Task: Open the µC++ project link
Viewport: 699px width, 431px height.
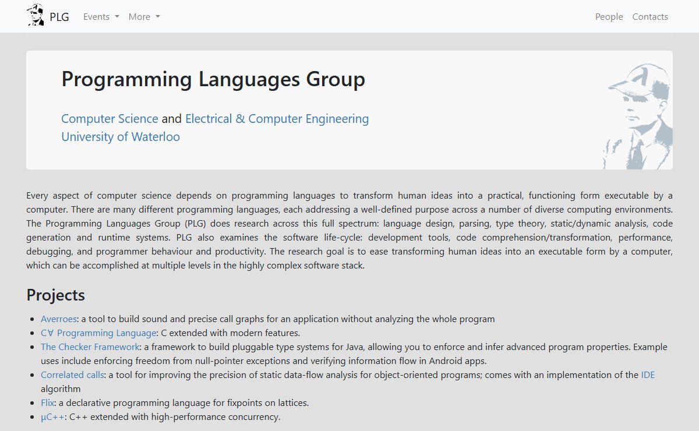Action: click(x=53, y=417)
